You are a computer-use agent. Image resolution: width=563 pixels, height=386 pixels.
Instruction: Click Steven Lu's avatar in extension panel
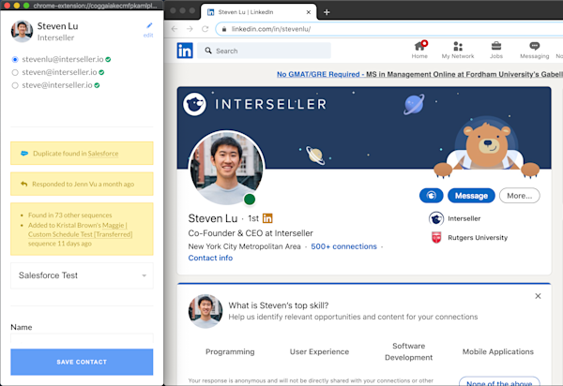coord(22,32)
